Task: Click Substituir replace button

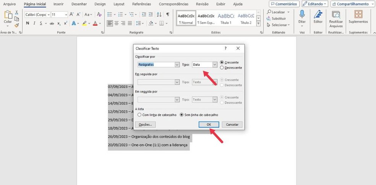Action: (276, 18)
